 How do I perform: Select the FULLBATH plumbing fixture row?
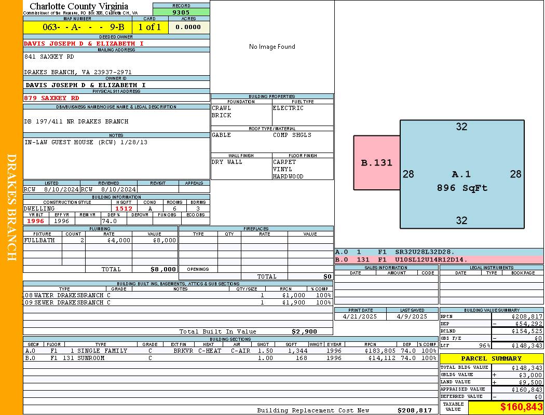100,240
